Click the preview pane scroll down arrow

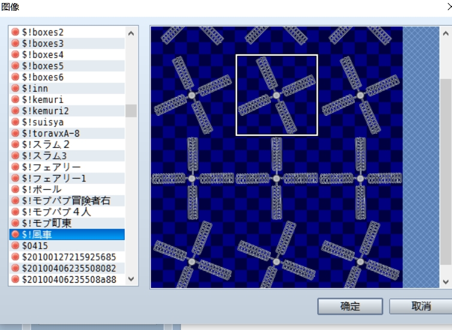(x=445, y=281)
